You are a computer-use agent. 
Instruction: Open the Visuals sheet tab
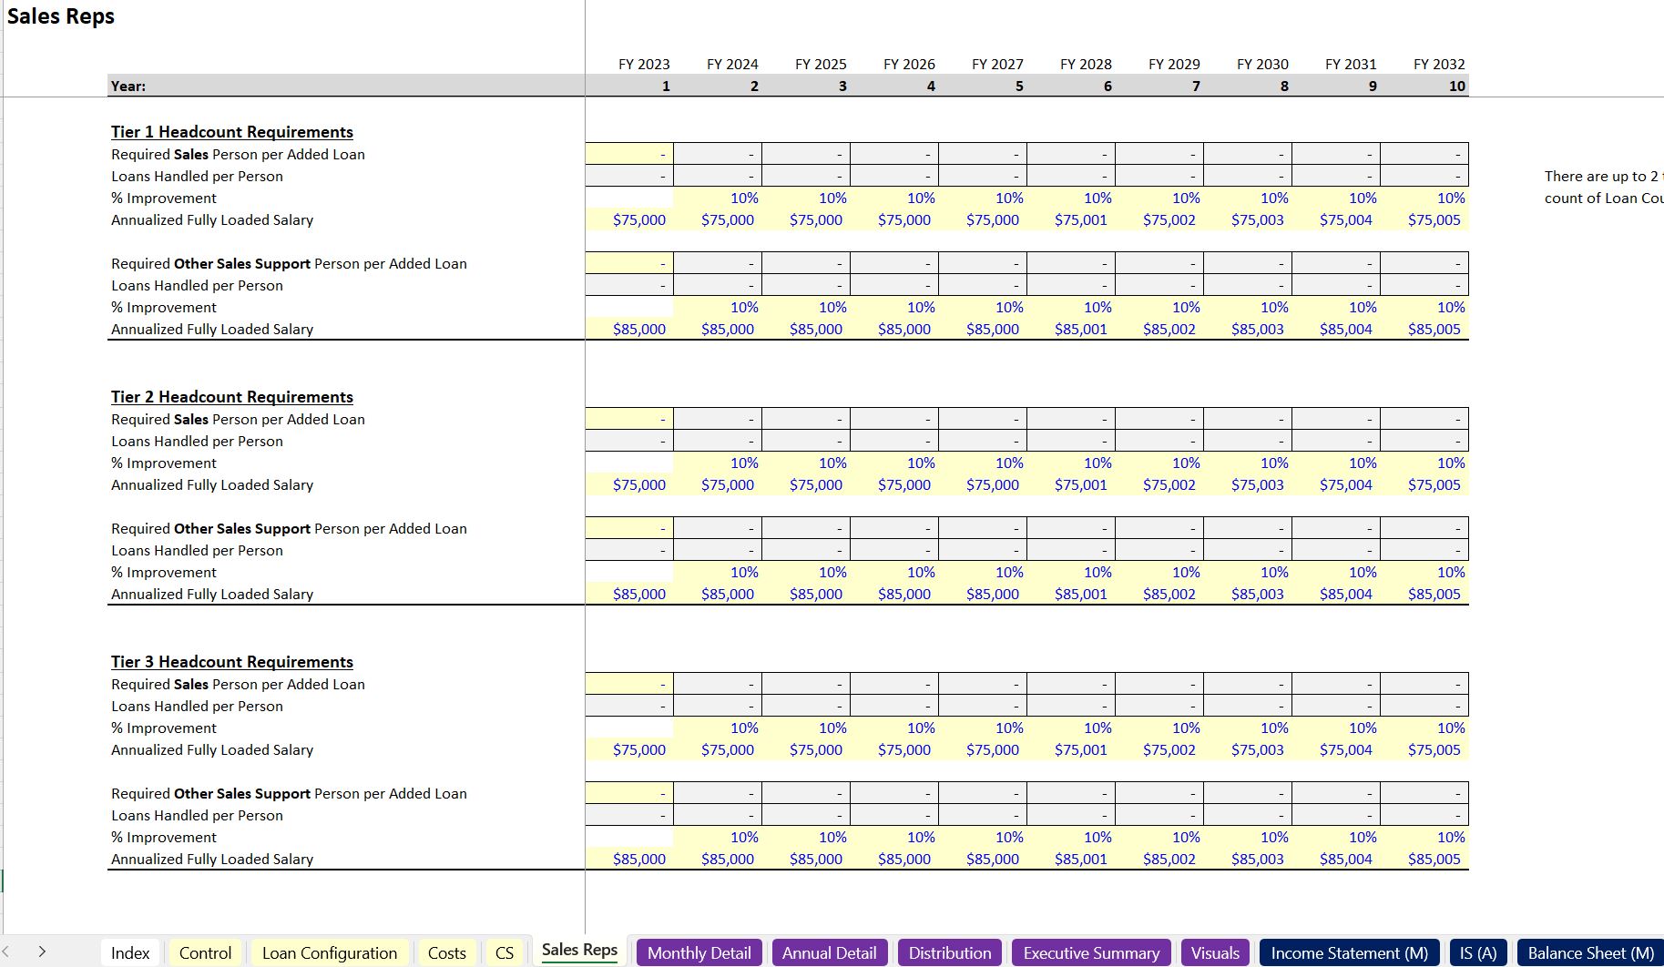pos(1215,952)
